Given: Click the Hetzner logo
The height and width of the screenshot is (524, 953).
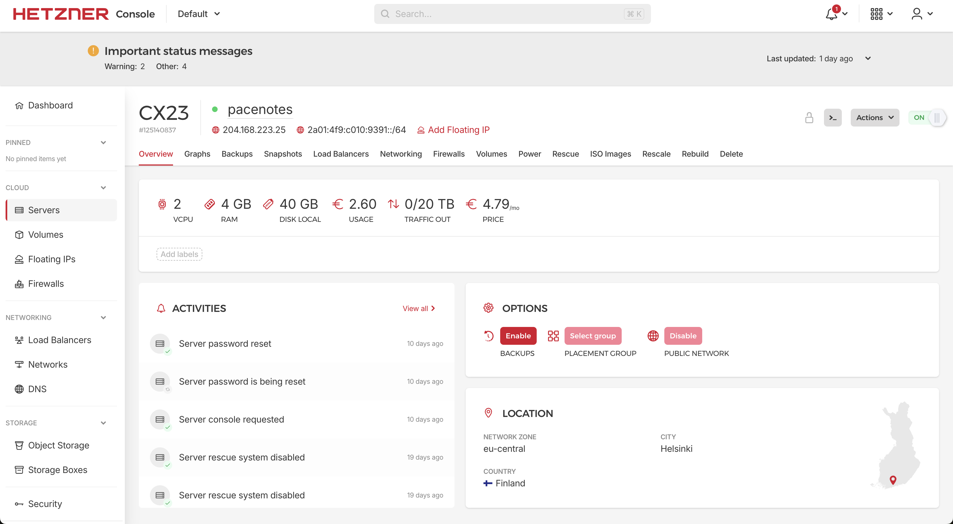Looking at the screenshot, I should [x=61, y=14].
